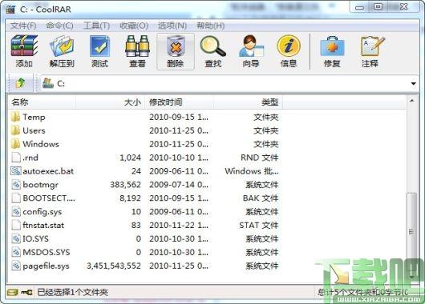The image size is (425, 304).
Task: Select the Windows folder icon
Action: (15, 144)
